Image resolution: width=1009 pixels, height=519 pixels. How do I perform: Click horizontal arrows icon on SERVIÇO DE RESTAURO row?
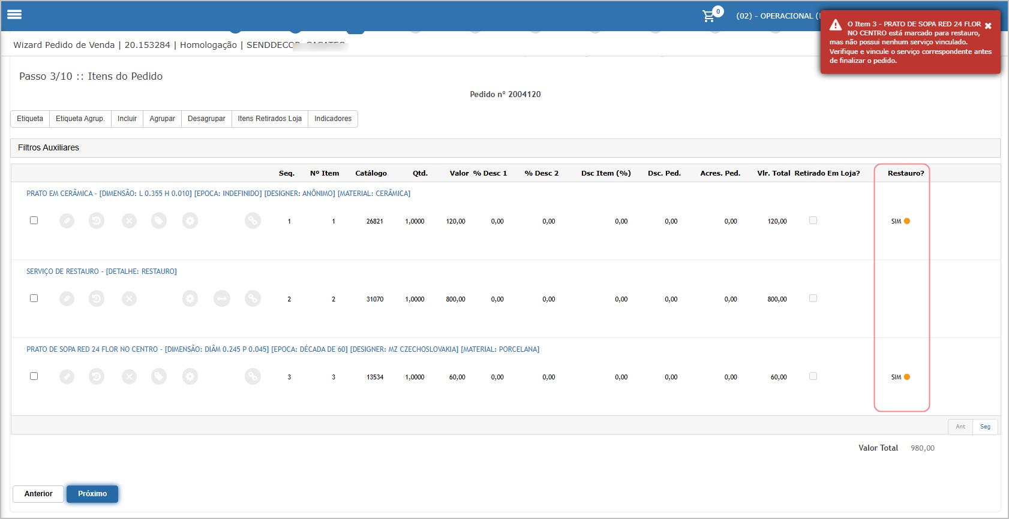click(222, 298)
